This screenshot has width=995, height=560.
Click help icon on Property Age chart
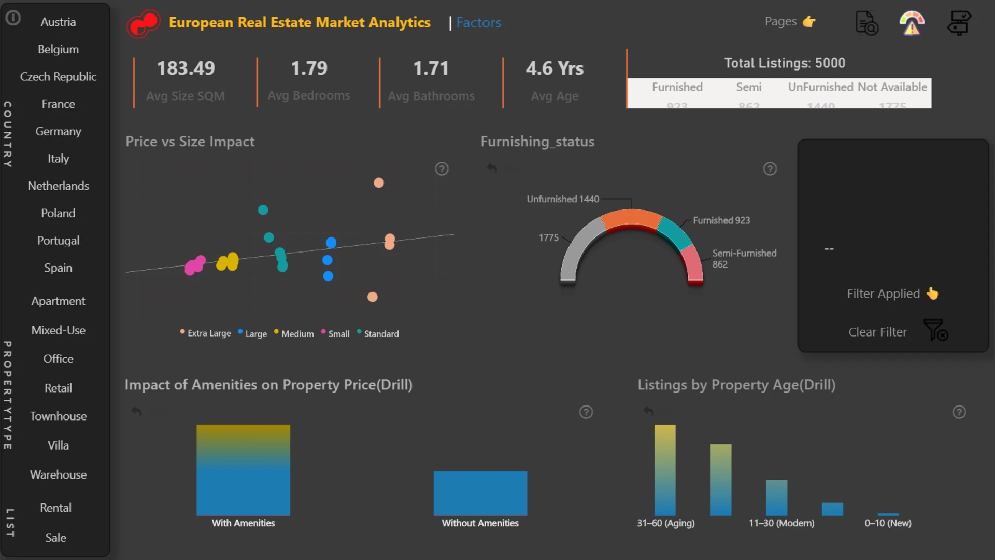coord(959,412)
